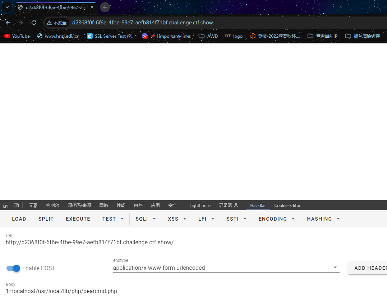The width and height of the screenshot is (387, 306).
Task: Expand the TEST dropdown menu
Action: pyautogui.click(x=113, y=219)
